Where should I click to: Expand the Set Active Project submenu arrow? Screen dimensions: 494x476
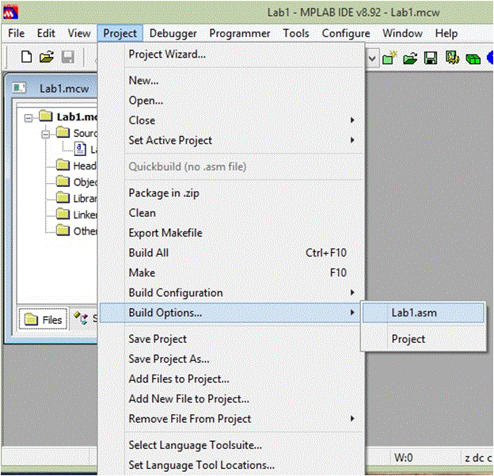tap(352, 140)
